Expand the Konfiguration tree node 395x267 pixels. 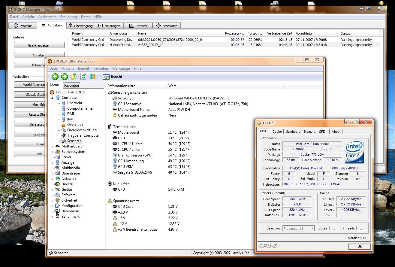point(53,206)
